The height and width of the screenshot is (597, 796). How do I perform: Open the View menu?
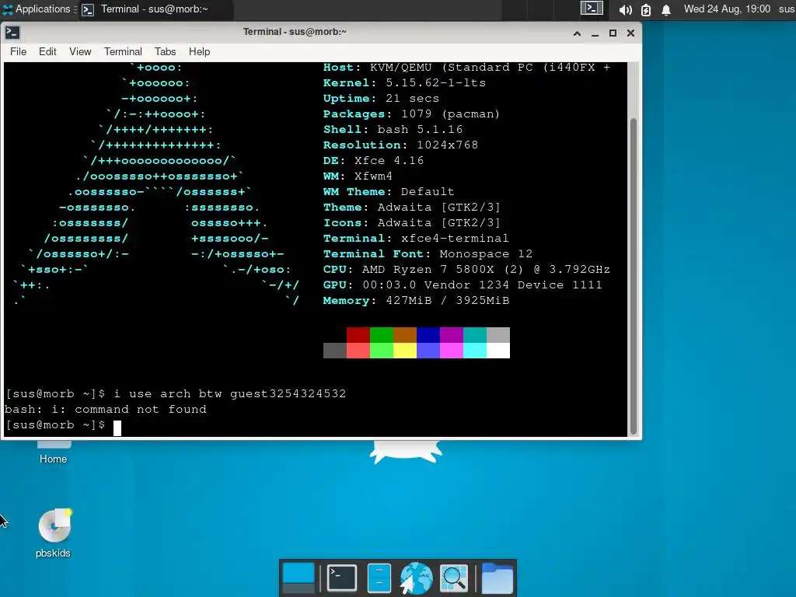pyautogui.click(x=80, y=52)
